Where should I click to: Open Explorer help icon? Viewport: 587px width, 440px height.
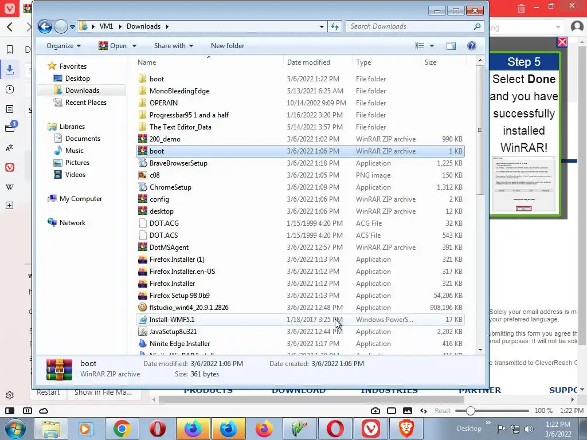[472, 46]
